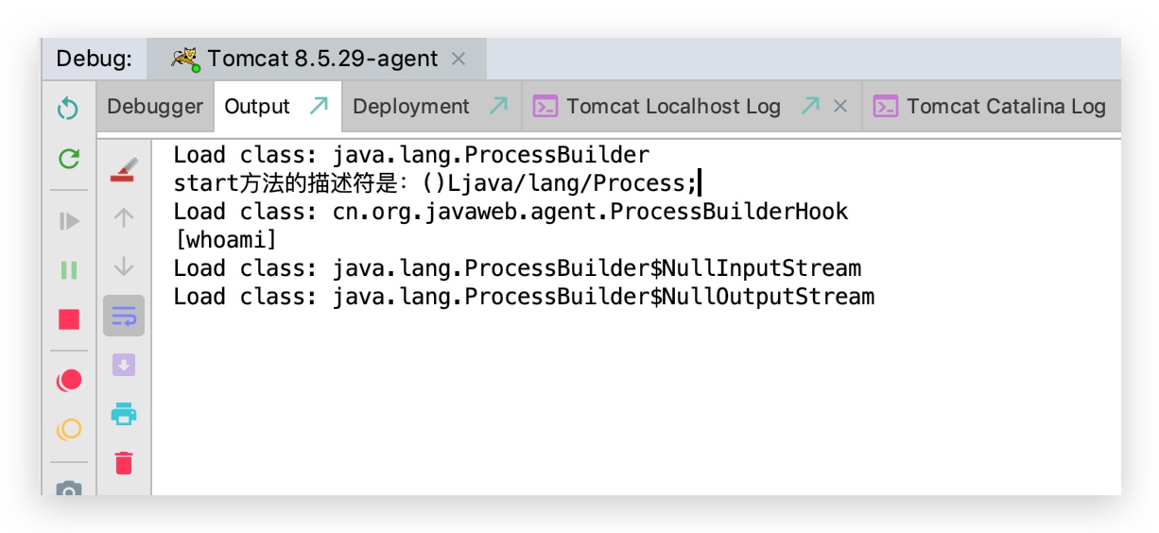This screenshot has width=1159, height=533.
Task: Toggle Mute Breakpoints icon
Action: pyautogui.click(x=68, y=430)
